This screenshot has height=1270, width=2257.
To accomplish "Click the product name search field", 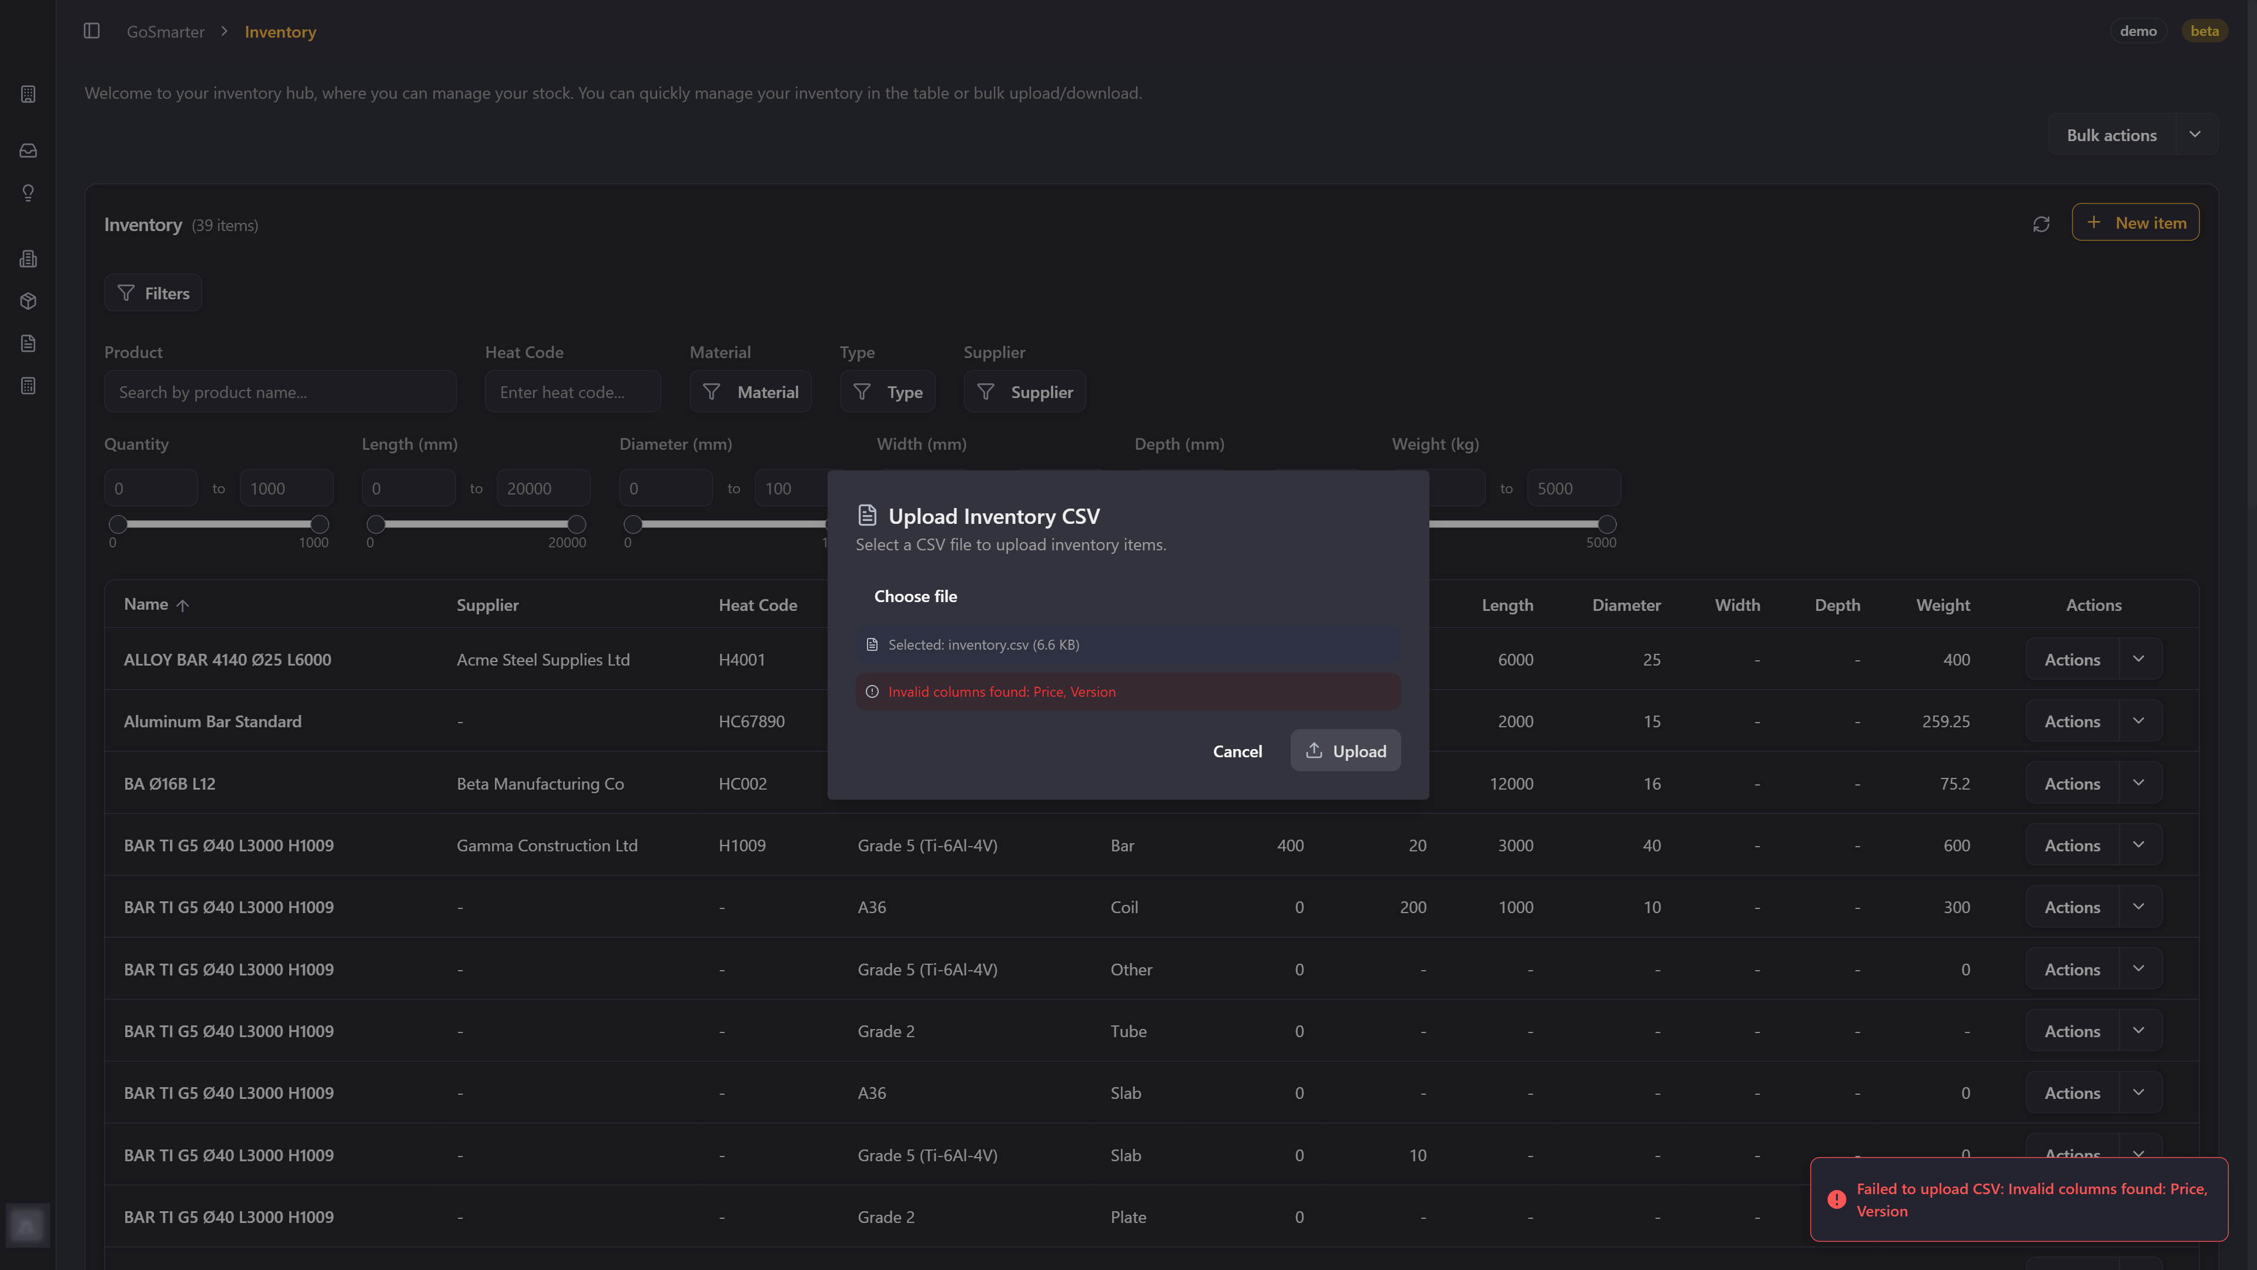I will (x=280, y=392).
